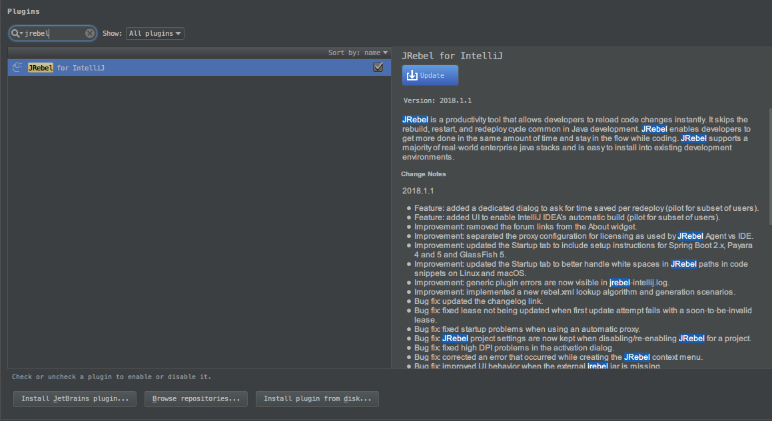
Task: Choose Install plugin from disk
Action: (x=317, y=399)
